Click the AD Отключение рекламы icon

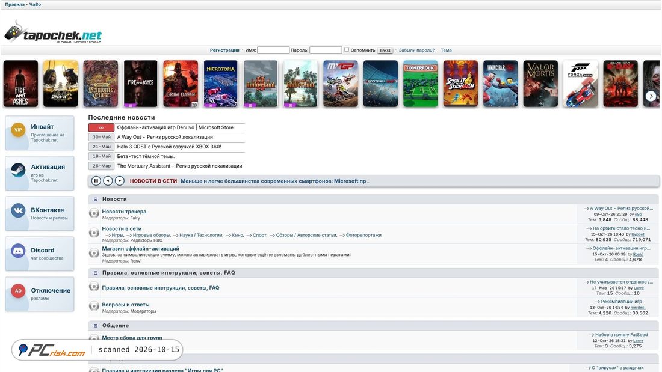tap(18, 291)
